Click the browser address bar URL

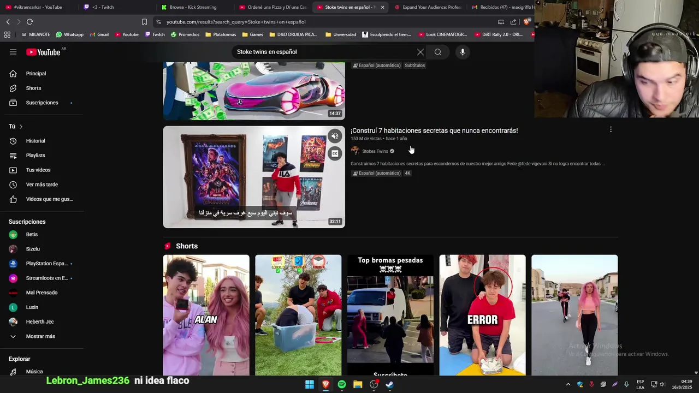tap(236, 22)
